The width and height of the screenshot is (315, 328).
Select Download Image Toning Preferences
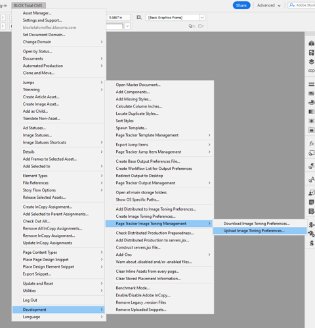click(x=260, y=224)
